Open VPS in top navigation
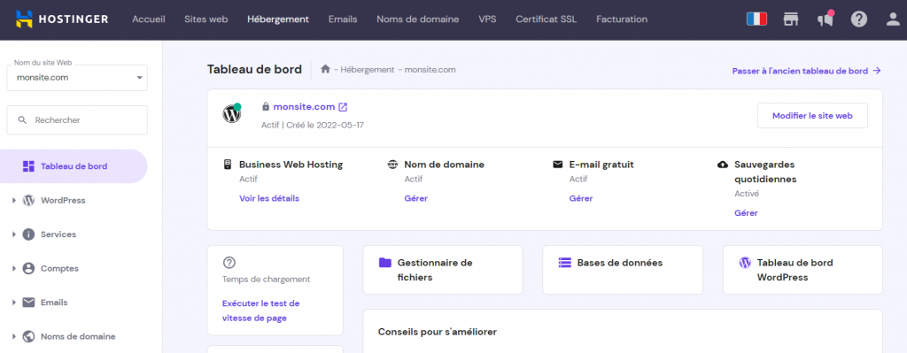 coord(488,19)
